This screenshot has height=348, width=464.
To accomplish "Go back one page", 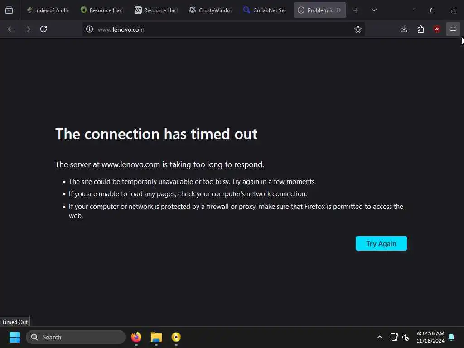I will [11, 29].
